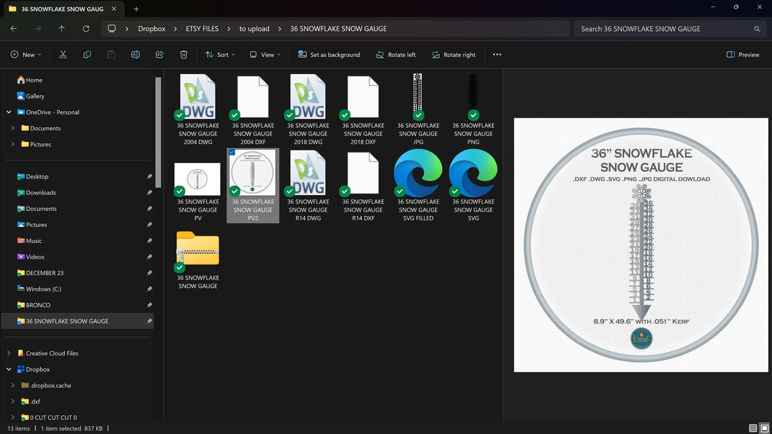772x434 pixels.
Task: Go up one folder with Up arrow
Action: (62, 29)
